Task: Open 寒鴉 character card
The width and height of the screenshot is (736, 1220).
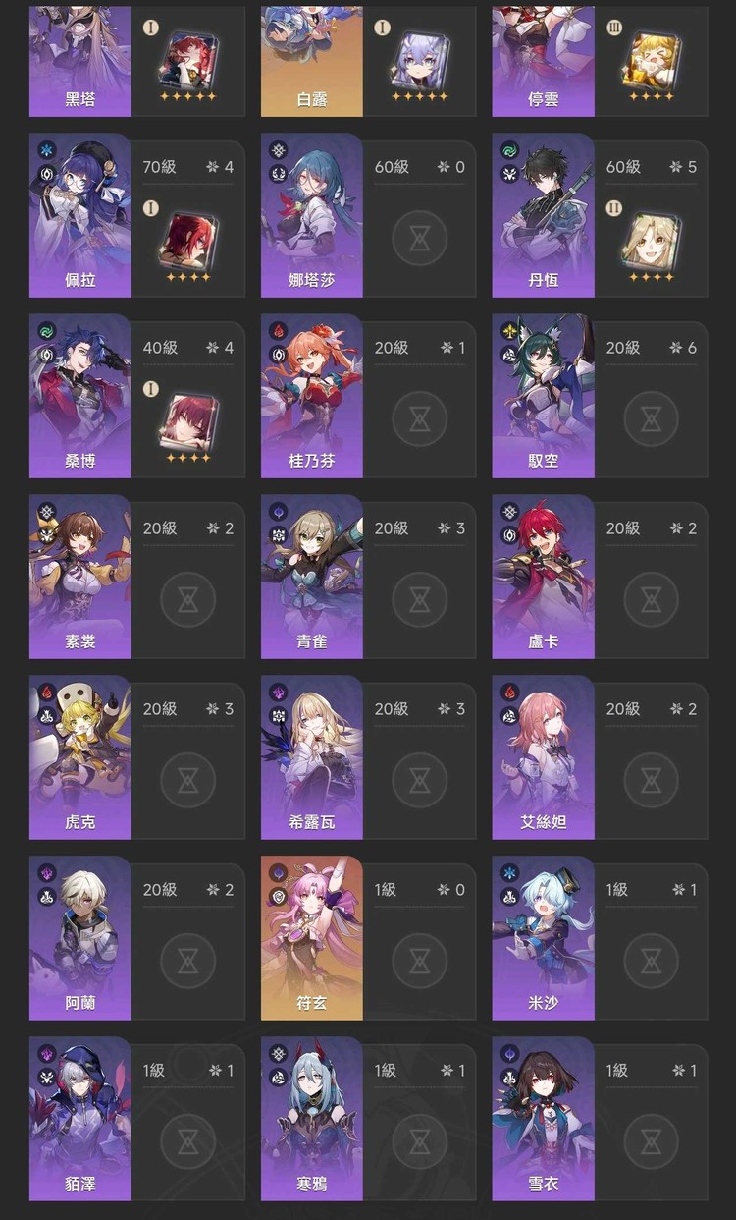Action: click(x=312, y=1119)
